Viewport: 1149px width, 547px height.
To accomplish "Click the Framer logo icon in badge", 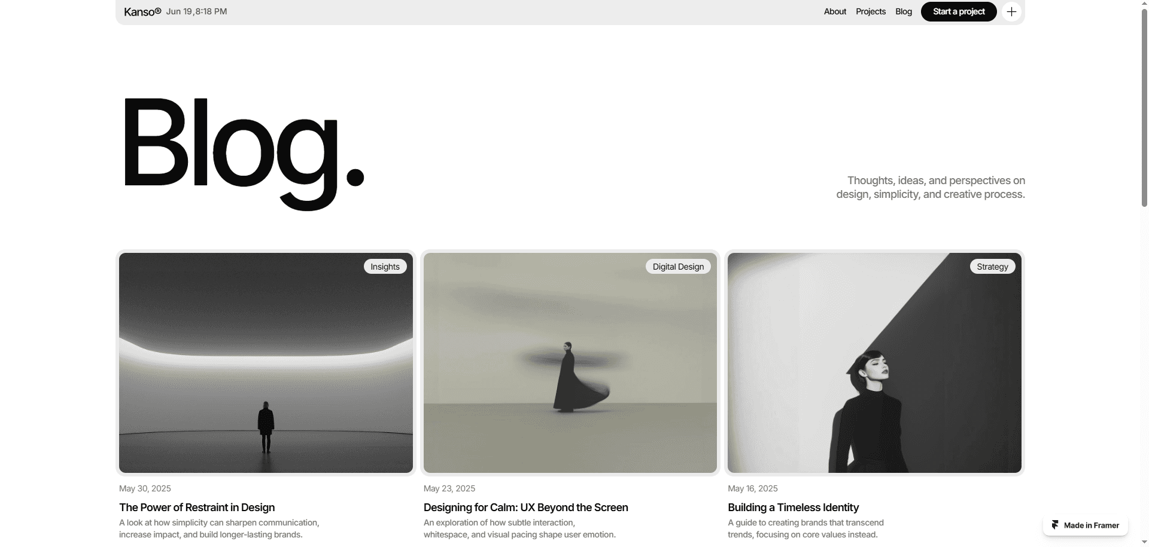I will [1055, 525].
